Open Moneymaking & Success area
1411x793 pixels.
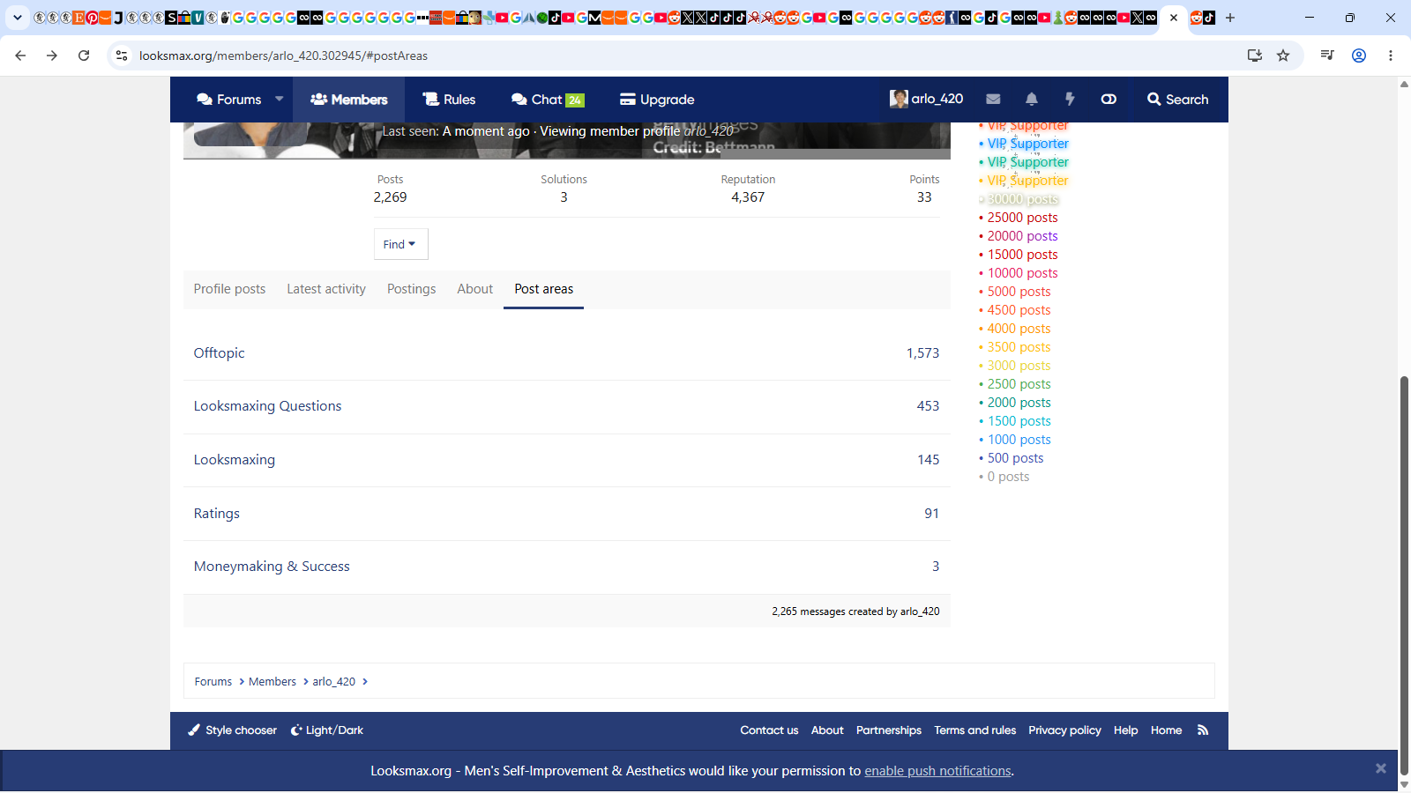(272, 567)
